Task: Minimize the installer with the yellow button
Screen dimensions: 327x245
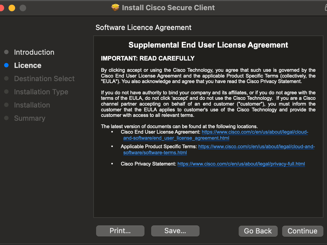Action: pos(12,8)
